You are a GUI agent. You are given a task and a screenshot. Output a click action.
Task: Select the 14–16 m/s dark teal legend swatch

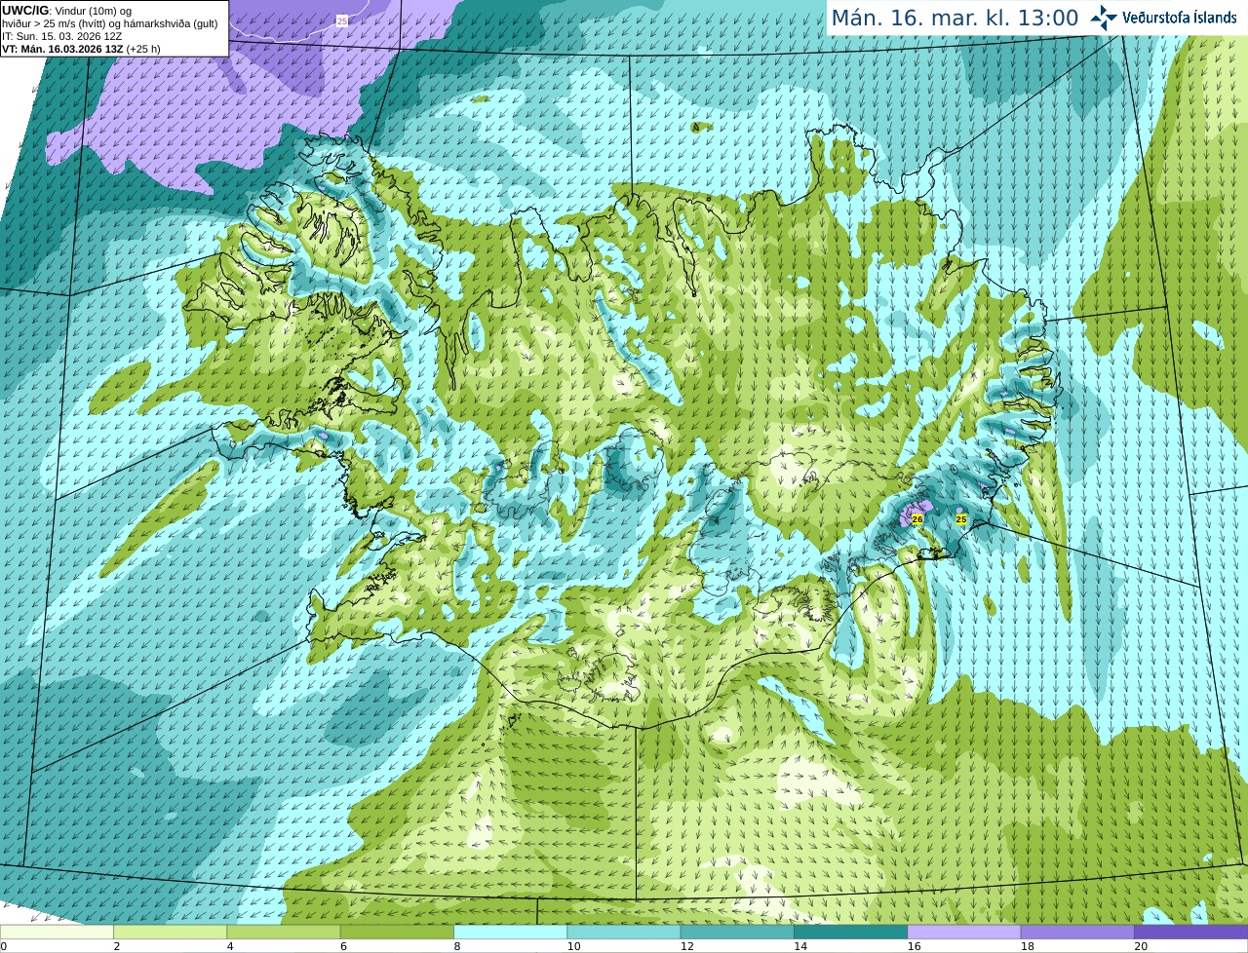[850, 932]
